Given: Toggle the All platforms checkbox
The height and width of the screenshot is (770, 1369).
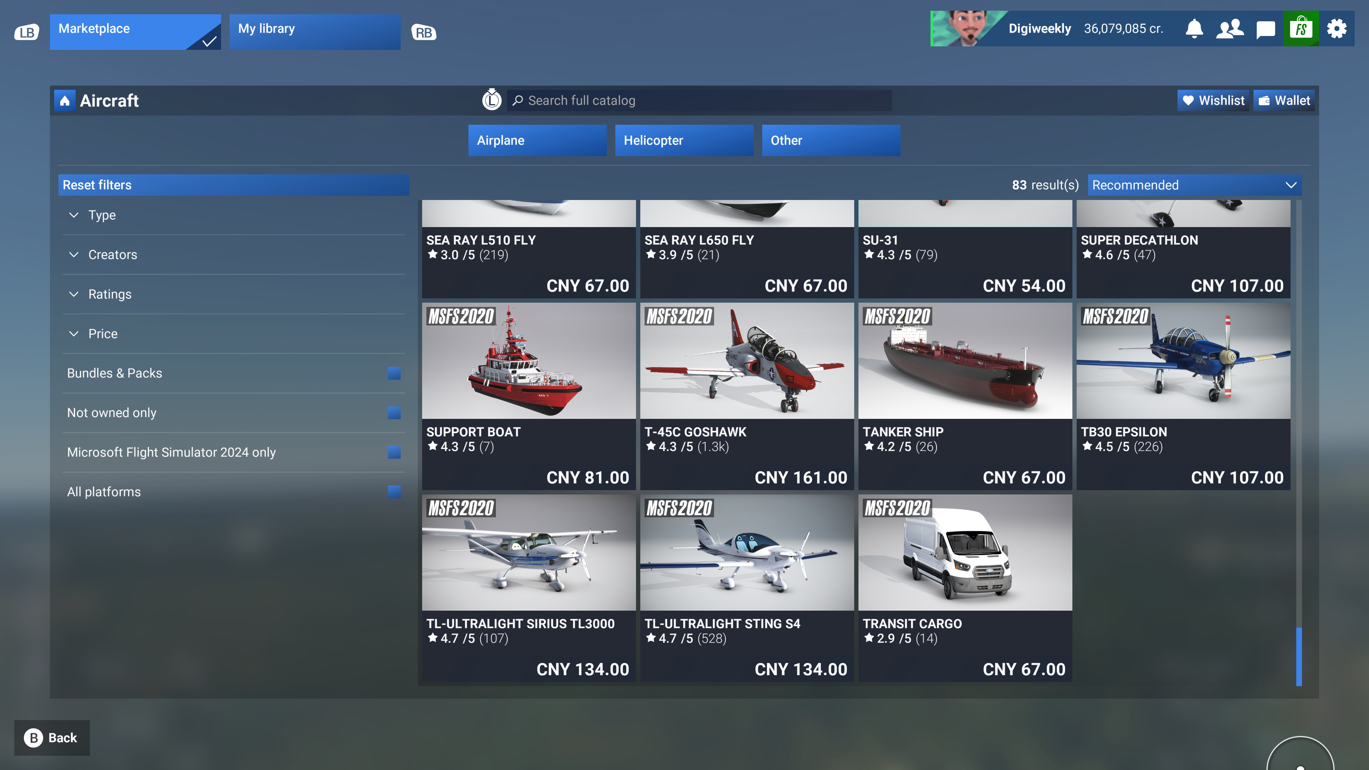Looking at the screenshot, I should [394, 492].
